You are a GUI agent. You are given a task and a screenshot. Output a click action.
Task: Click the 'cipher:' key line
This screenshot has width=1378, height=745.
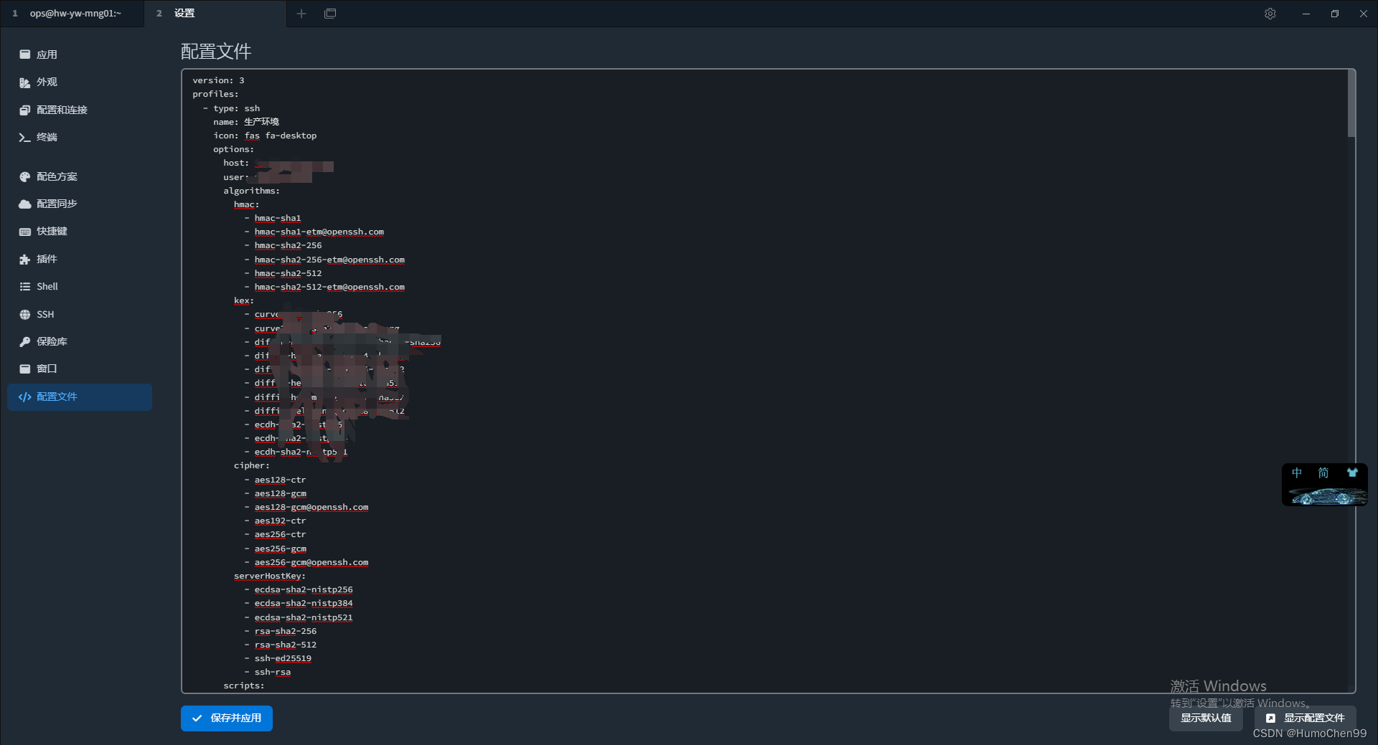[252, 465]
